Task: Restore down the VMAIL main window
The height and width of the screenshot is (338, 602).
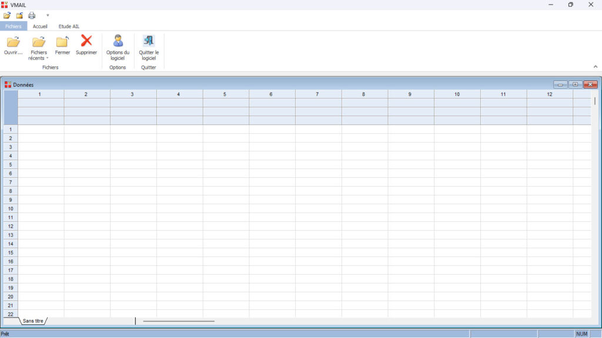Action: 571,5
